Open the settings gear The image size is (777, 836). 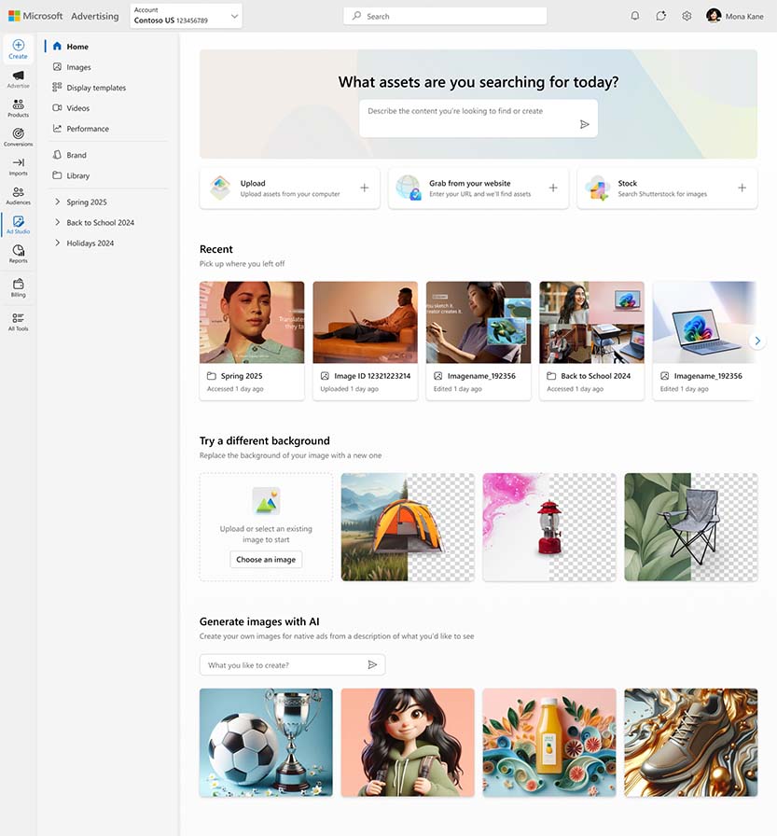[687, 16]
